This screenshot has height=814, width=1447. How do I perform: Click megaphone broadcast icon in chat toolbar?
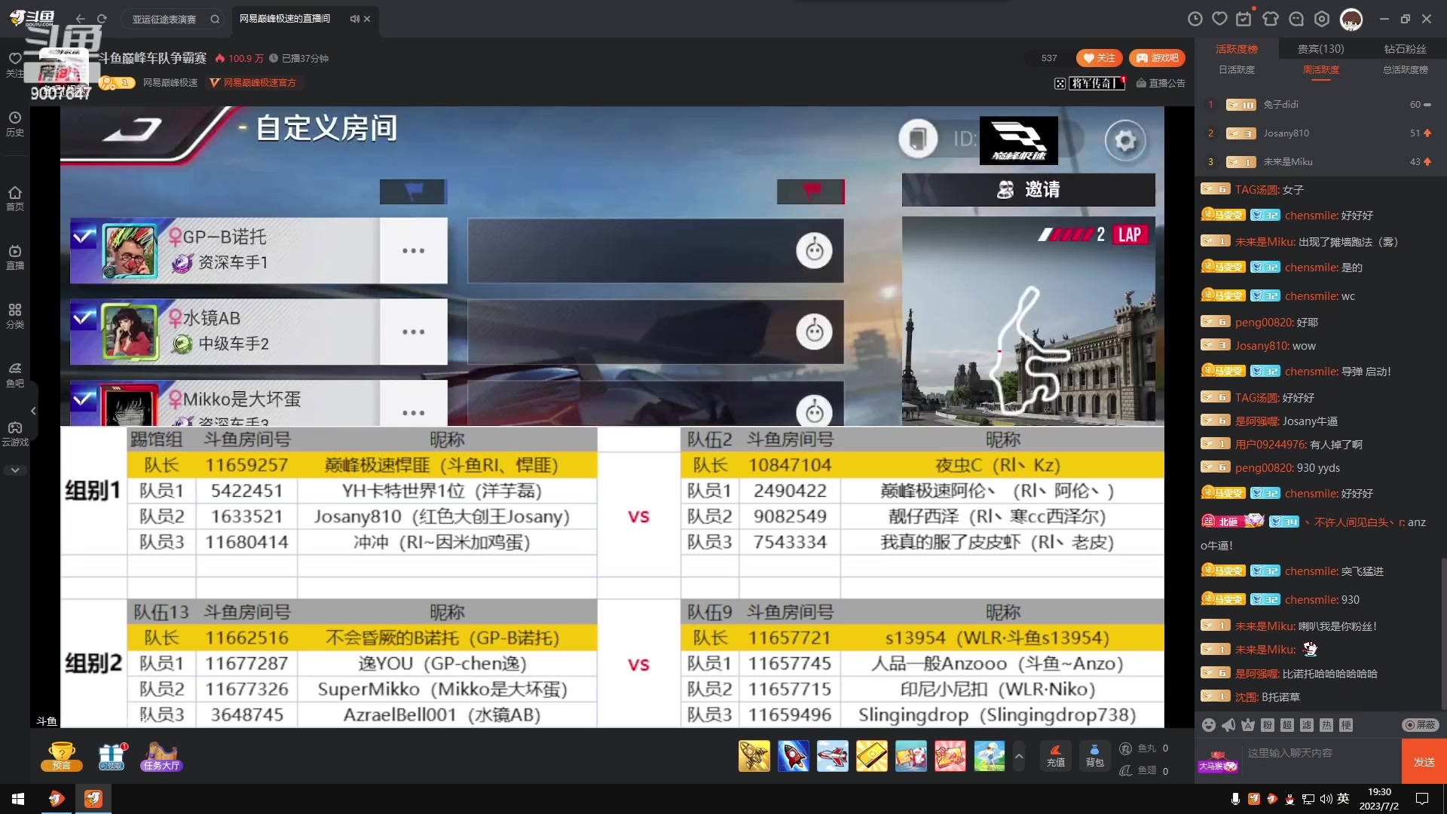(1228, 724)
